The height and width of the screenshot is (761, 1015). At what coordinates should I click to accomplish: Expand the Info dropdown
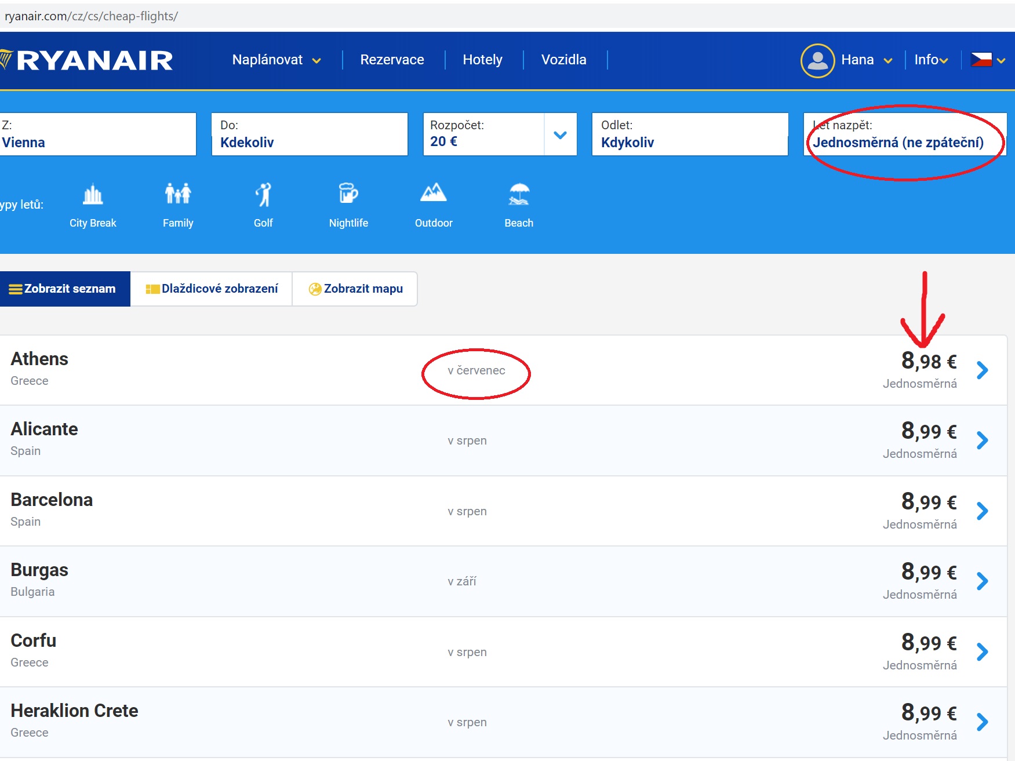click(931, 60)
